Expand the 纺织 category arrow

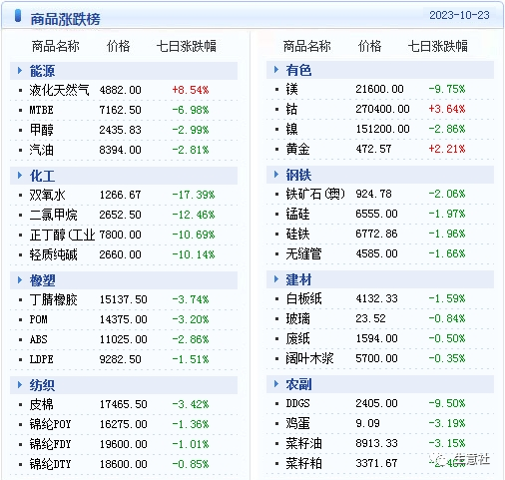20,385
